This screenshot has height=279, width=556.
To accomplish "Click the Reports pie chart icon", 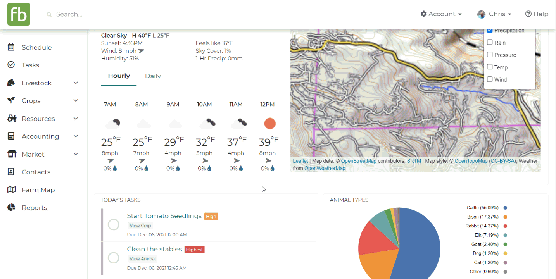I will tap(11, 208).
